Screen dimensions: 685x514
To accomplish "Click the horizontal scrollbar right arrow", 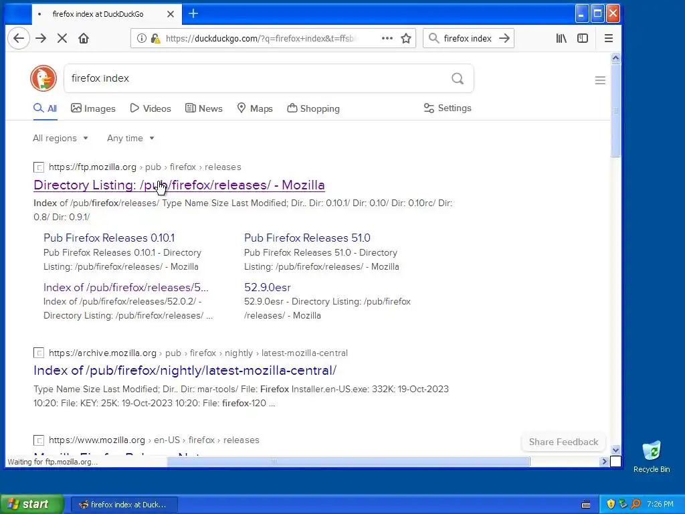I will coord(604,462).
